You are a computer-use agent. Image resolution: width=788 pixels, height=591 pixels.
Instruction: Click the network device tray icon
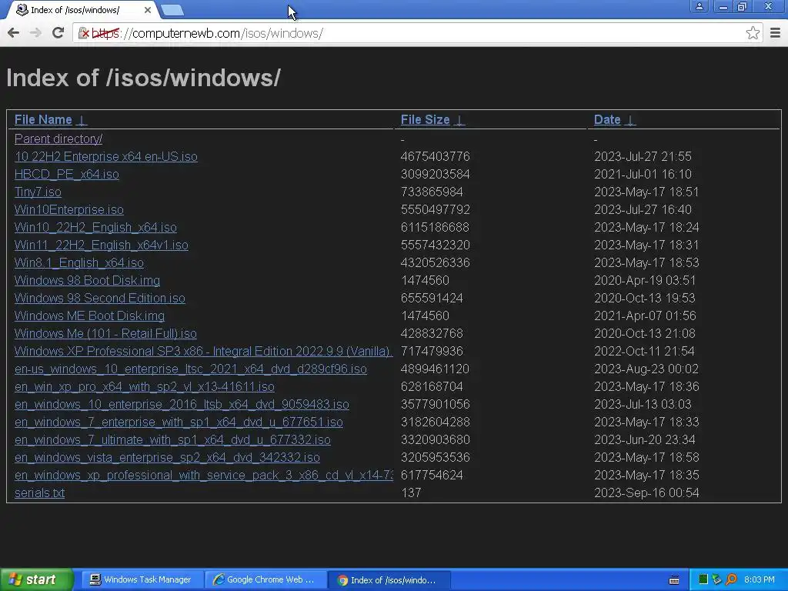(x=716, y=580)
